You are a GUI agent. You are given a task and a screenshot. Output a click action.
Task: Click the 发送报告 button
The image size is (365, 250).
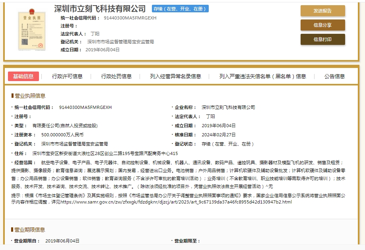322,11
